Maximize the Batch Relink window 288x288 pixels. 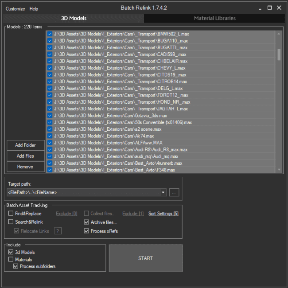(269, 8)
